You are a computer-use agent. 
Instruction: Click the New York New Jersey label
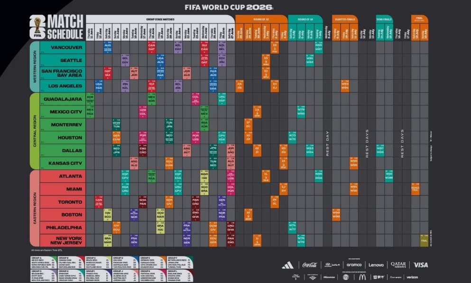pyautogui.click(x=62, y=240)
